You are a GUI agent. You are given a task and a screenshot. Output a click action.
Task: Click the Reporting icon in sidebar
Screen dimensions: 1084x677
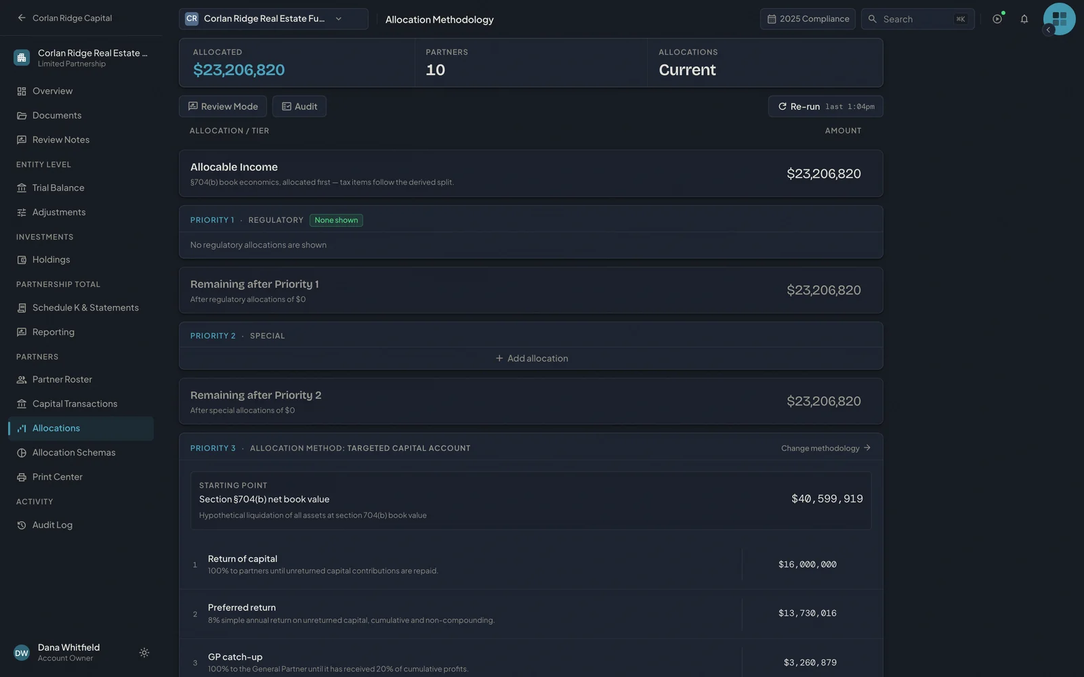click(22, 332)
